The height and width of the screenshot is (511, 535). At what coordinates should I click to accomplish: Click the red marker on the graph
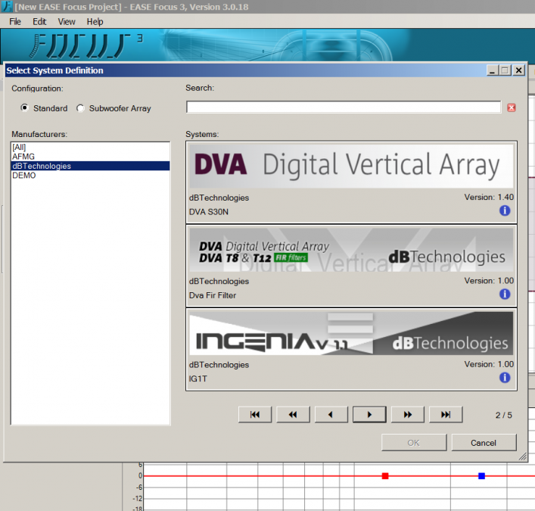pyautogui.click(x=385, y=476)
